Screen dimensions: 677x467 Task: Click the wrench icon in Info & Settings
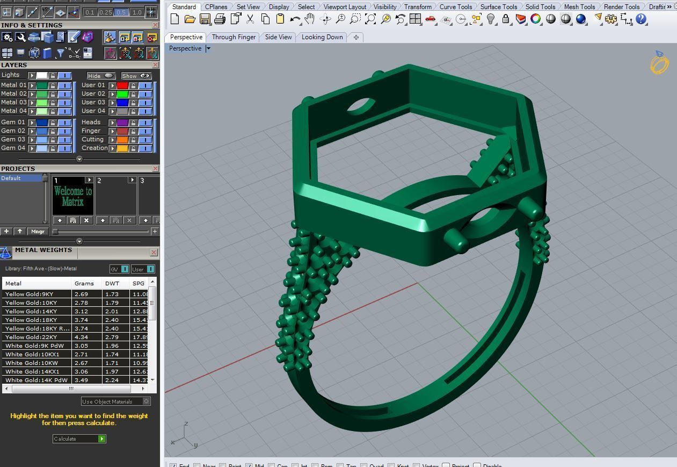(x=20, y=37)
